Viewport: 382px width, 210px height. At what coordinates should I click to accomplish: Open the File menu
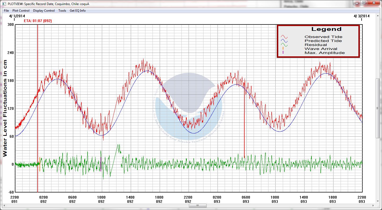[x=6, y=11]
